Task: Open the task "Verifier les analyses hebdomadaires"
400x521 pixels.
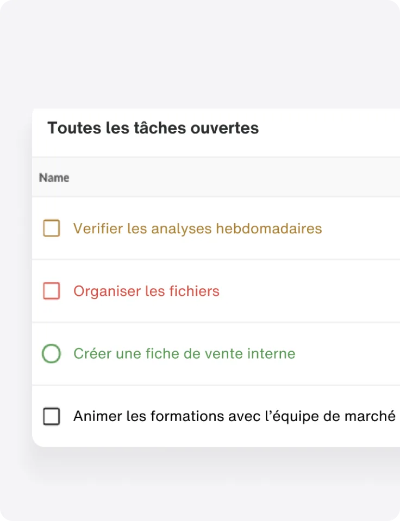Action: (x=197, y=228)
